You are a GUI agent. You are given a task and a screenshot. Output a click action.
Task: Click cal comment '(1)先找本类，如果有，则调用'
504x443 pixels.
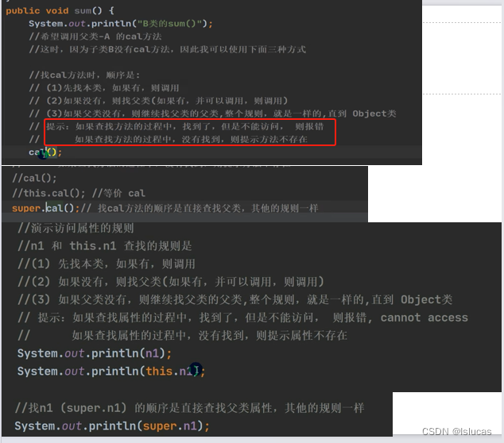pyautogui.click(x=104, y=87)
